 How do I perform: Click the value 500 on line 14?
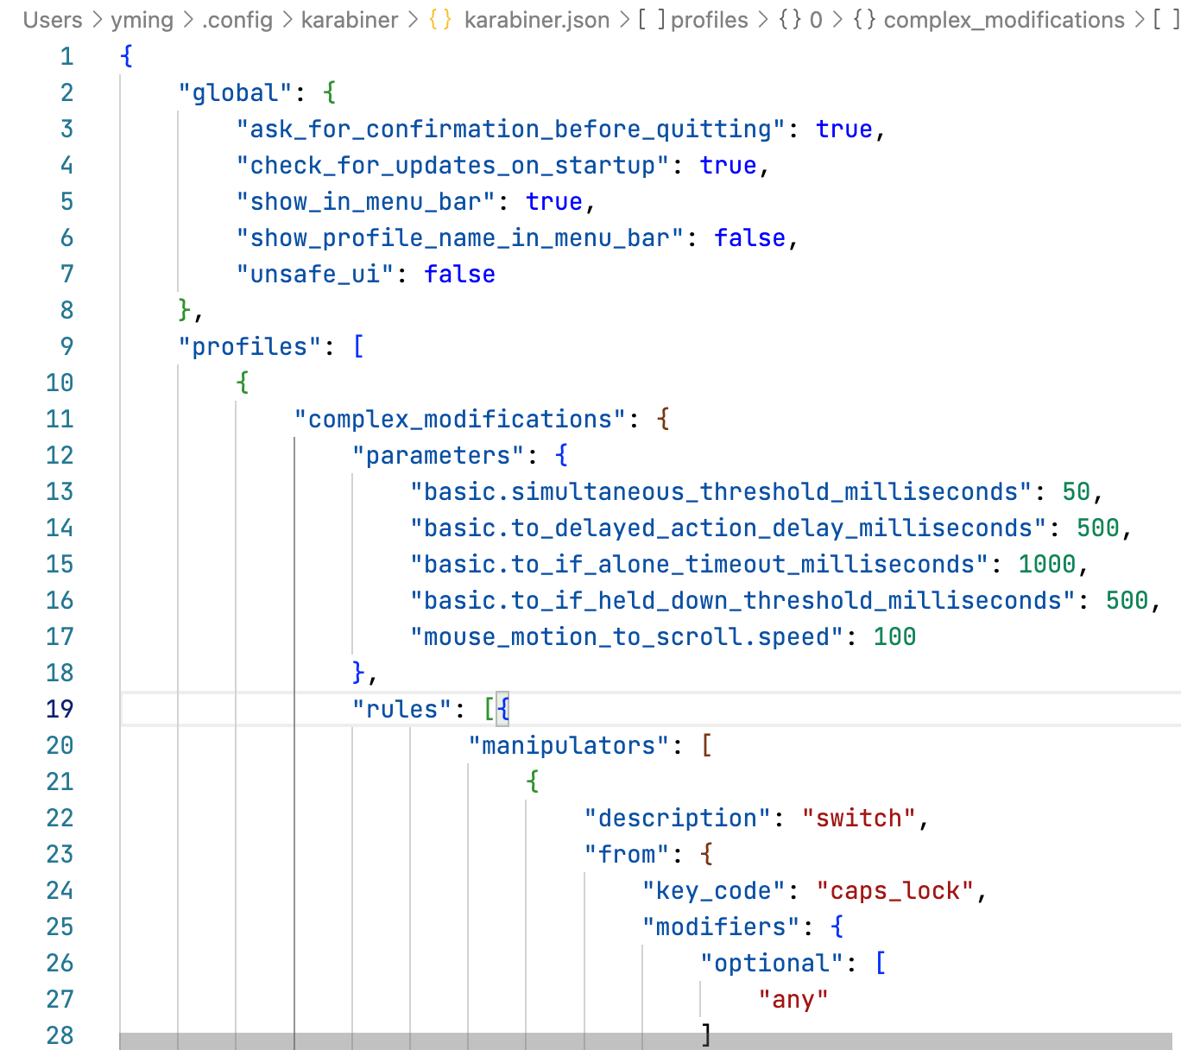pyautogui.click(x=1098, y=528)
